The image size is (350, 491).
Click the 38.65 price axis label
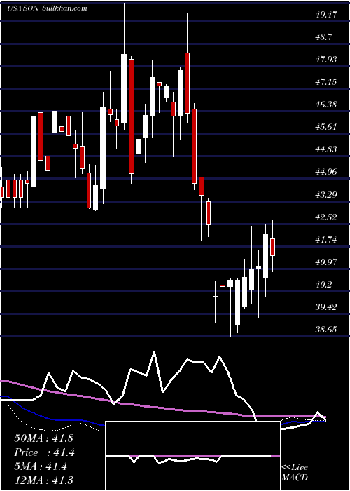pos(326,330)
